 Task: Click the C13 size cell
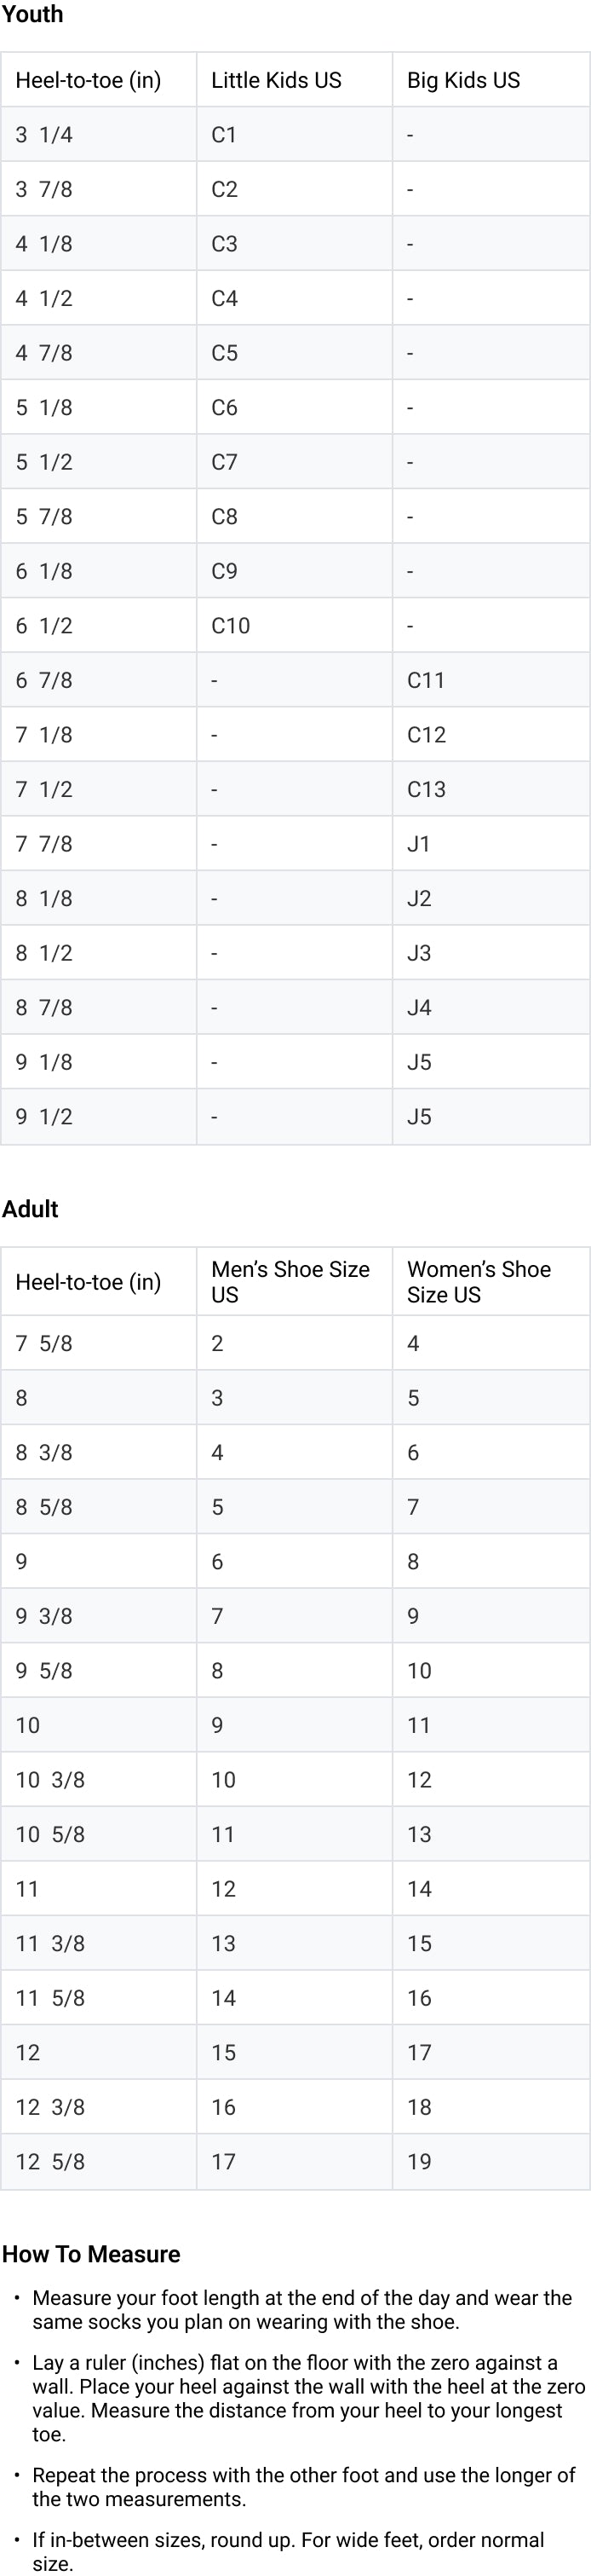[425, 790]
